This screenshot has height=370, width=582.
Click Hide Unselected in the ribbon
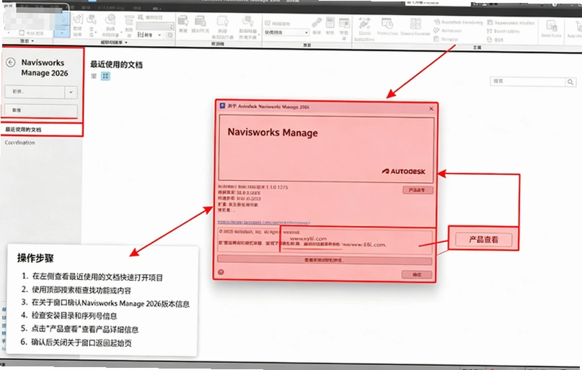pos(222,27)
